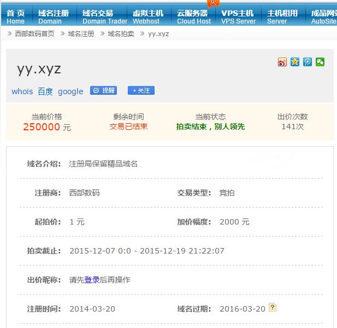This screenshot has height=328, width=337.
Task: Share the domain on Sina Weibo
Action: click(282, 62)
